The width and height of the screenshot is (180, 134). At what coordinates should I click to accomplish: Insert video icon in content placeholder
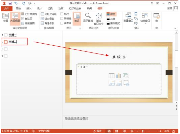[126, 83]
